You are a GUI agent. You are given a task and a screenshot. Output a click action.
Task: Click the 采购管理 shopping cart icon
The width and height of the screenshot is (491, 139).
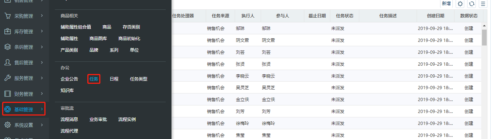(8, 16)
